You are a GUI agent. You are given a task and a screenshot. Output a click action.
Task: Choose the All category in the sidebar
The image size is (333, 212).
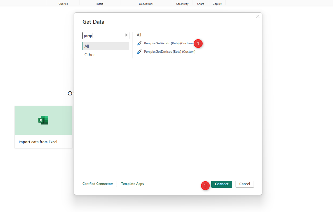tap(106, 46)
